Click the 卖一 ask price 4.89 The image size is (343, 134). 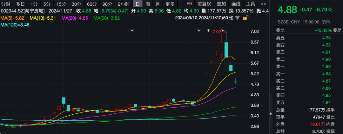pyautogui.click(x=326, y=66)
